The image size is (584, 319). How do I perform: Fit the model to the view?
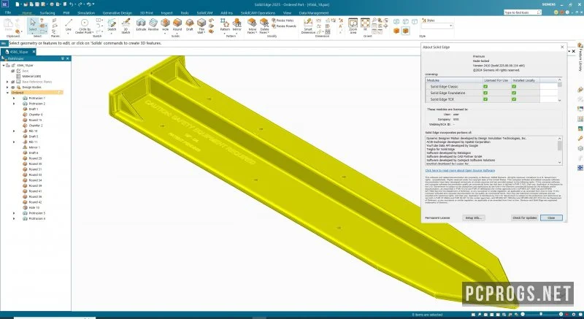click(365, 25)
